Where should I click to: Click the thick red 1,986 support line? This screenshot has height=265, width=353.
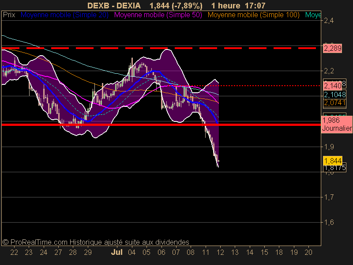click(161, 125)
